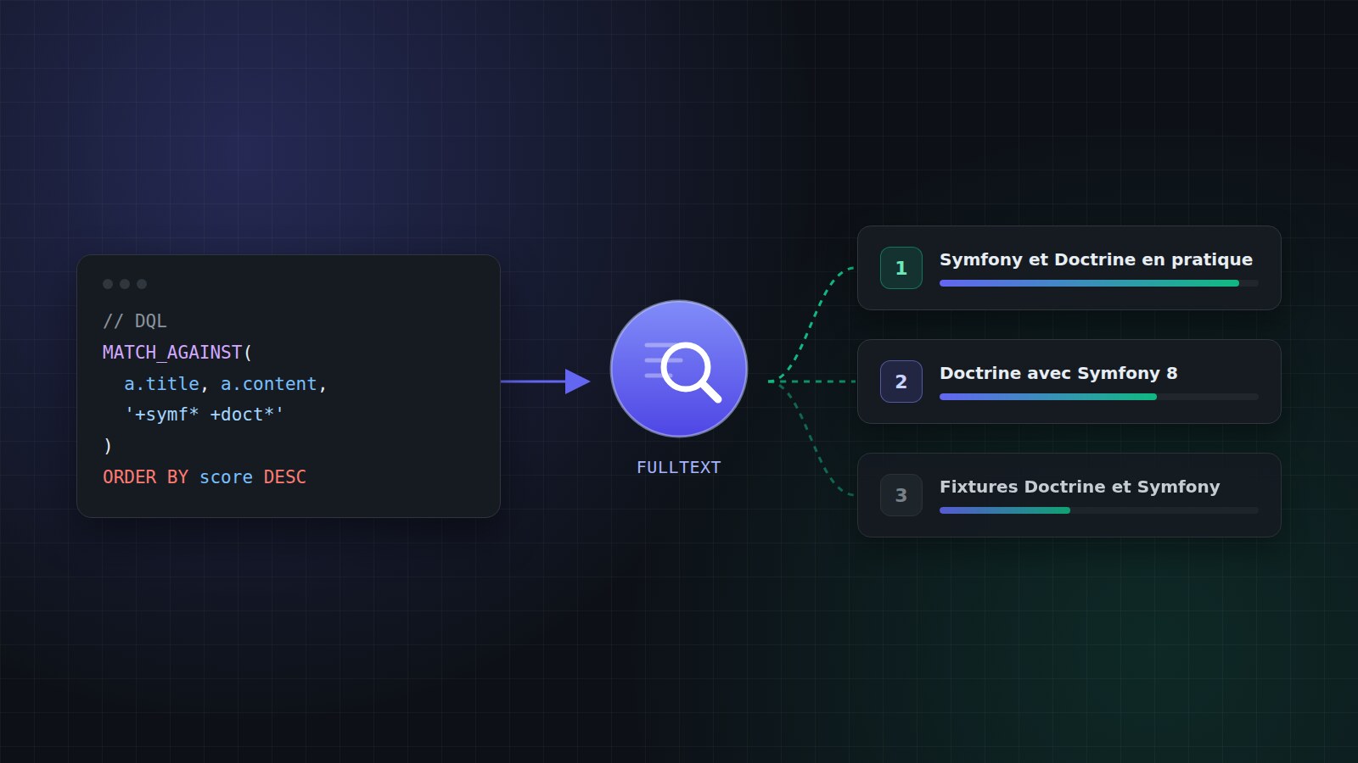Click DESC keyword in the code
Image resolution: width=1358 pixels, height=763 pixels.
coord(284,477)
